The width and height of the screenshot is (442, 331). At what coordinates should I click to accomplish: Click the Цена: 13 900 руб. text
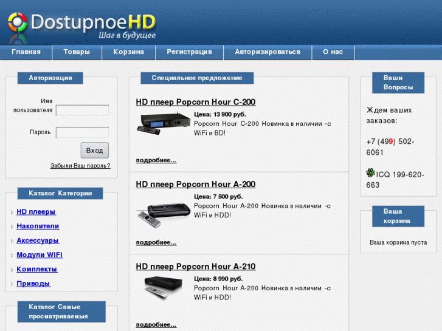220,114
